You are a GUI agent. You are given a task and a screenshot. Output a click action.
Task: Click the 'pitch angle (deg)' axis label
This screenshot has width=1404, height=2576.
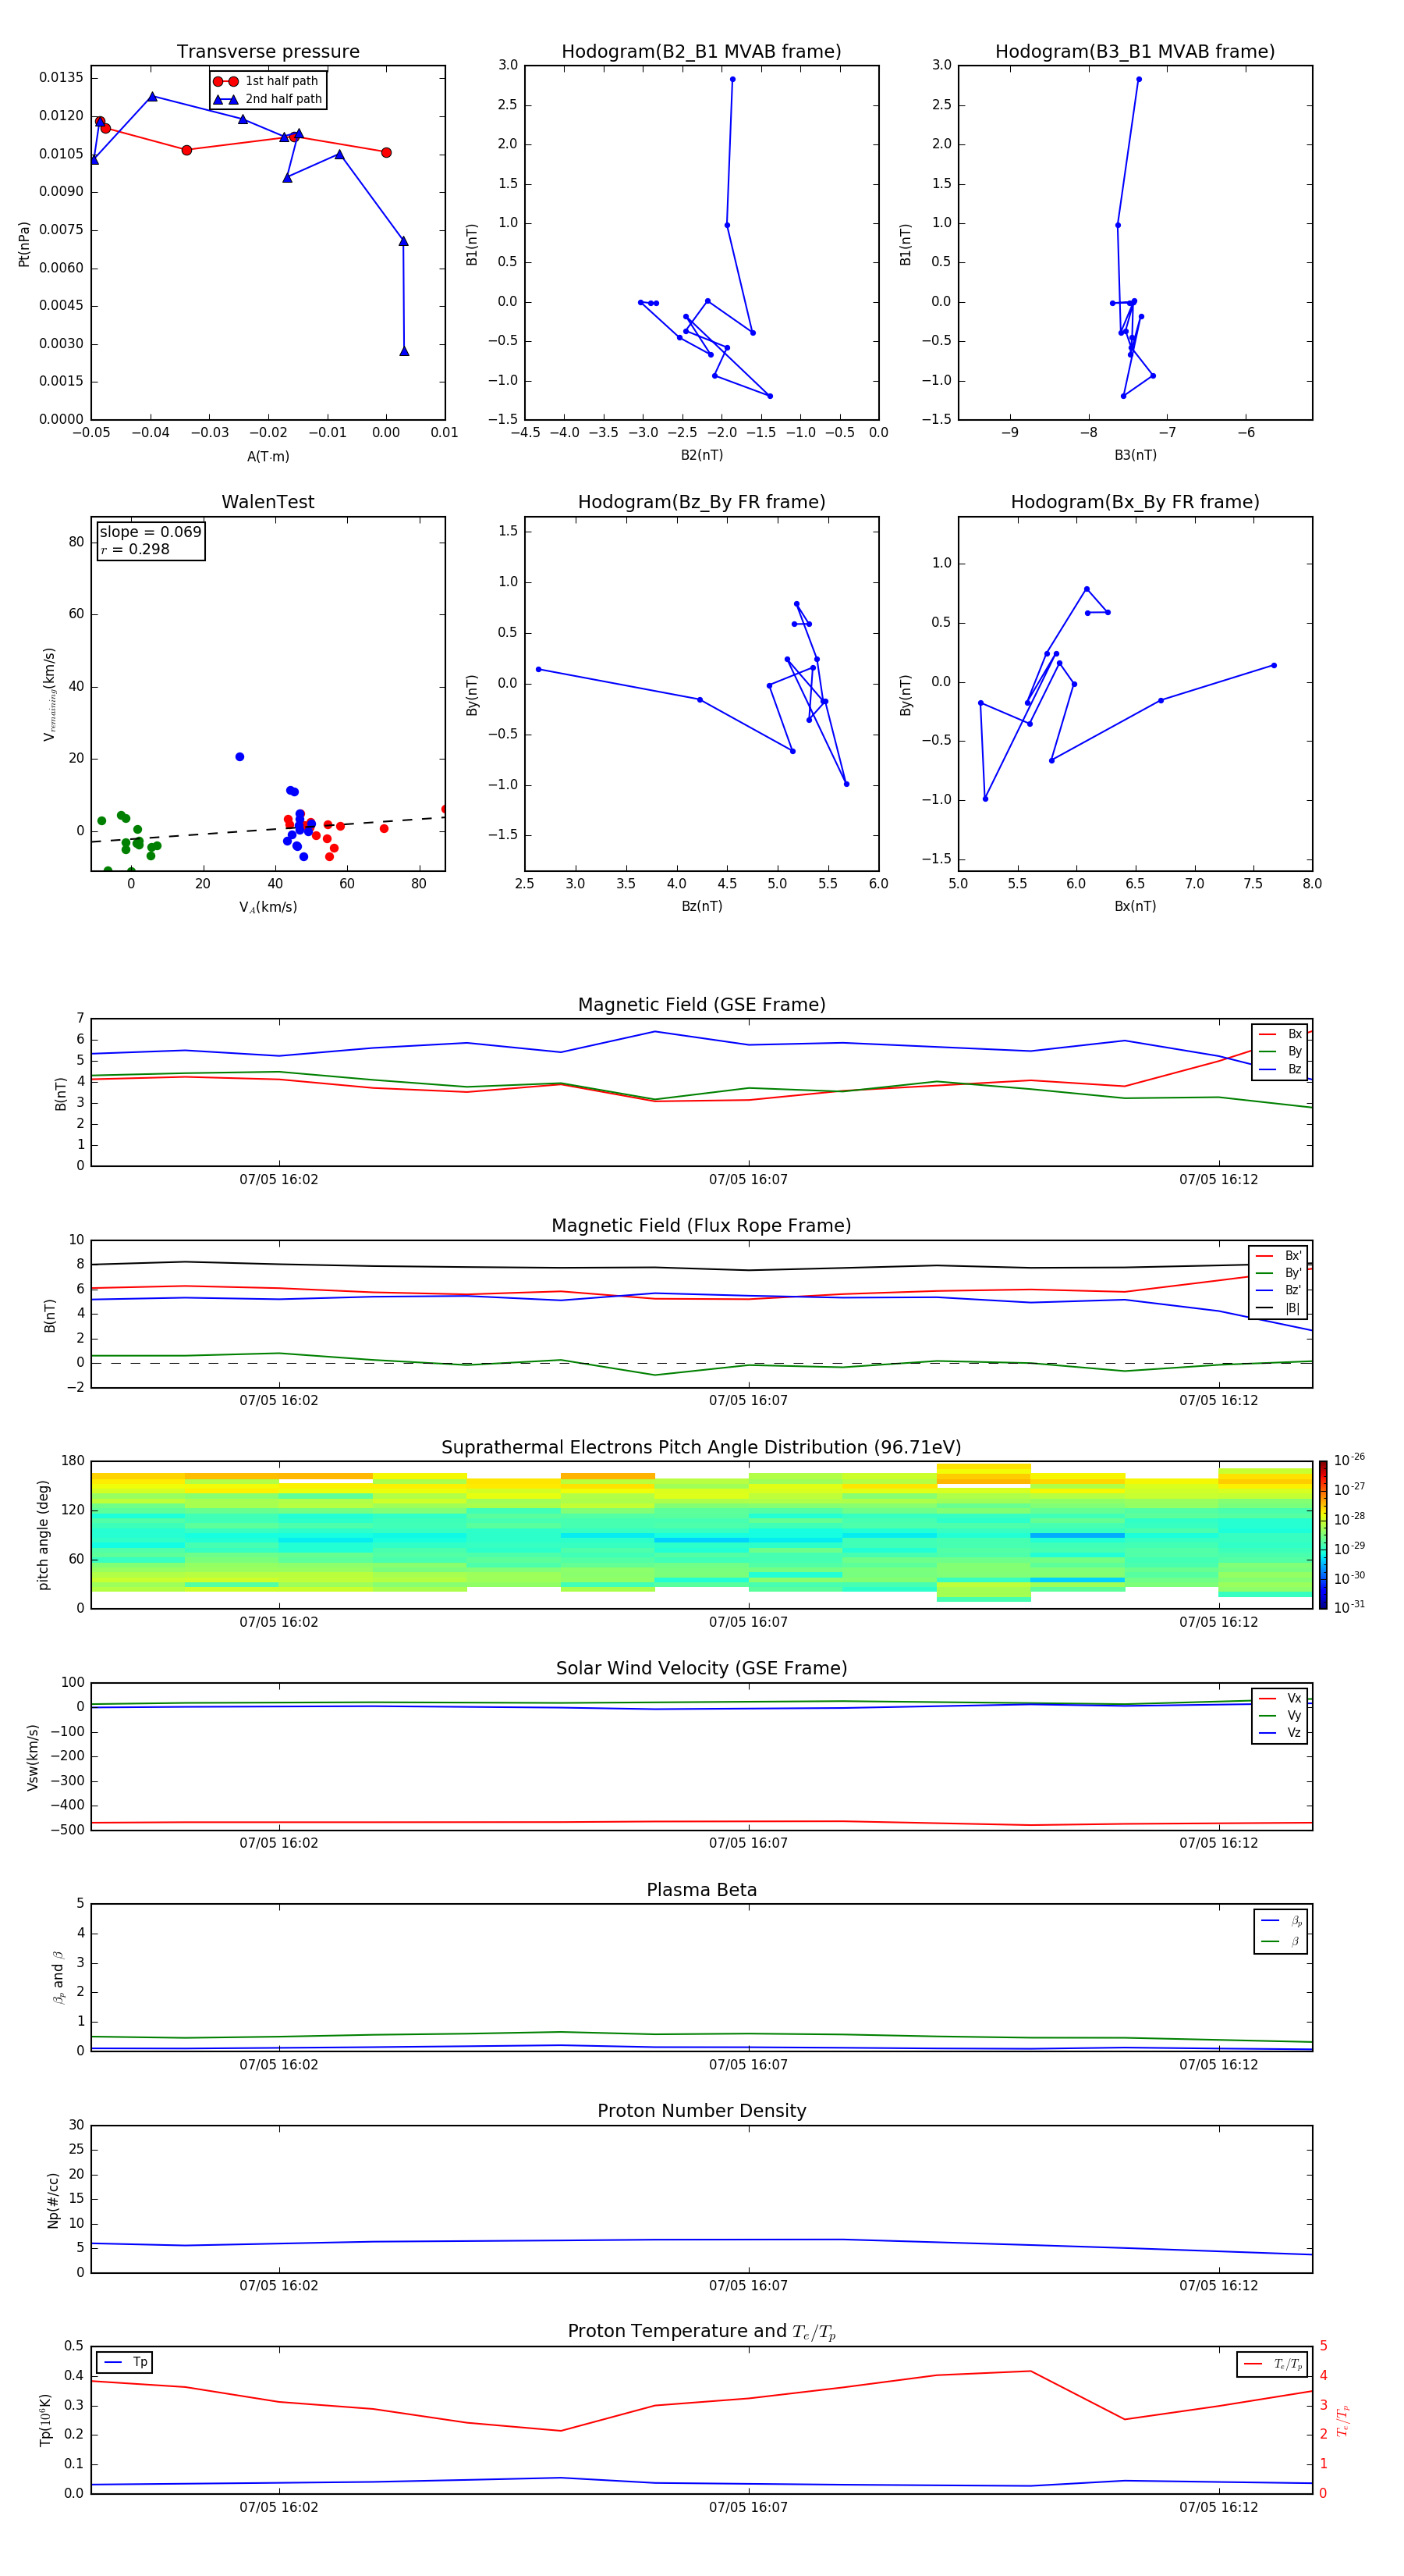(x=43, y=1535)
